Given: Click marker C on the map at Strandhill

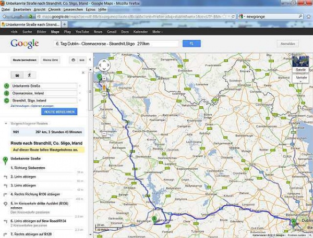Looking at the screenshot, I should pyautogui.click(x=99, y=77).
